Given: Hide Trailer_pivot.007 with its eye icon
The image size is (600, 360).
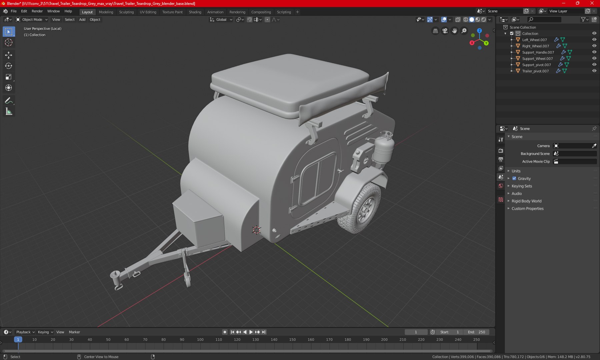Looking at the screenshot, I should pyautogui.click(x=594, y=71).
